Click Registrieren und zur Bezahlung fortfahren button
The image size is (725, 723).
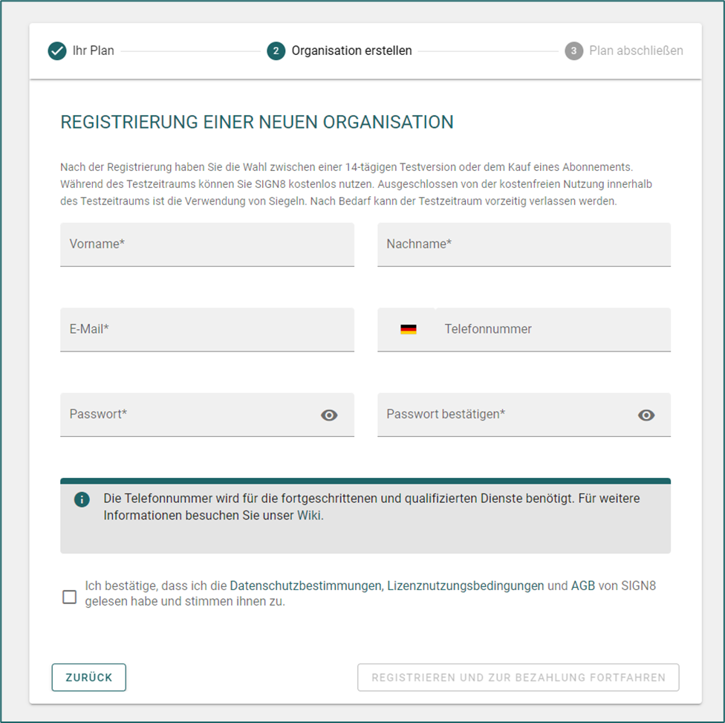tap(518, 677)
